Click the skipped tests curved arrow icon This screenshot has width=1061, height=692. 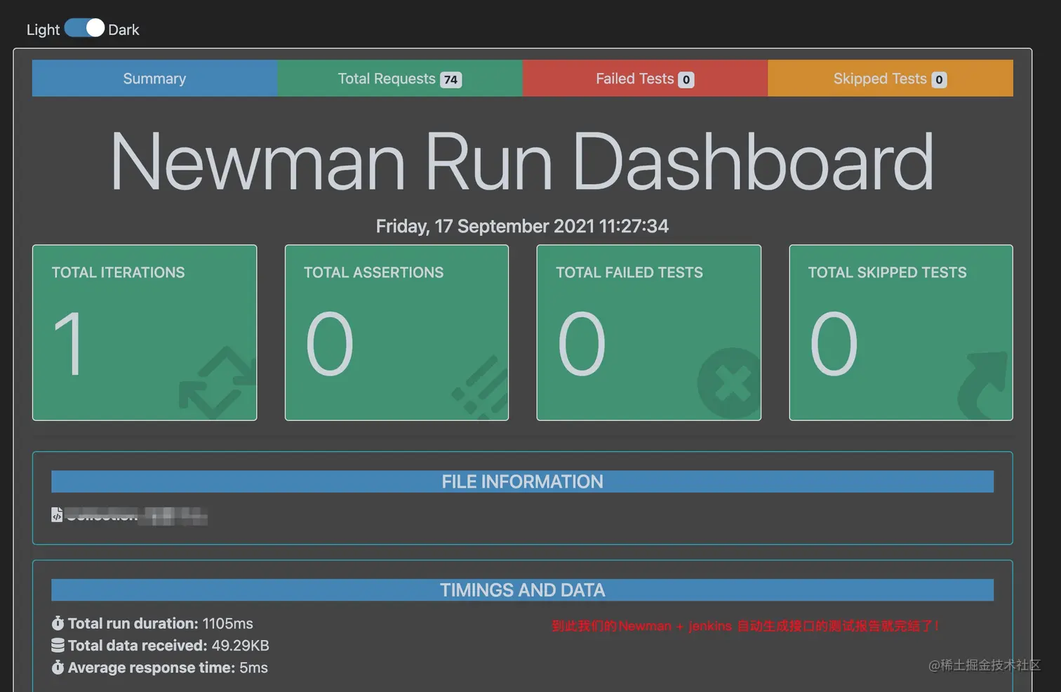(x=982, y=385)
